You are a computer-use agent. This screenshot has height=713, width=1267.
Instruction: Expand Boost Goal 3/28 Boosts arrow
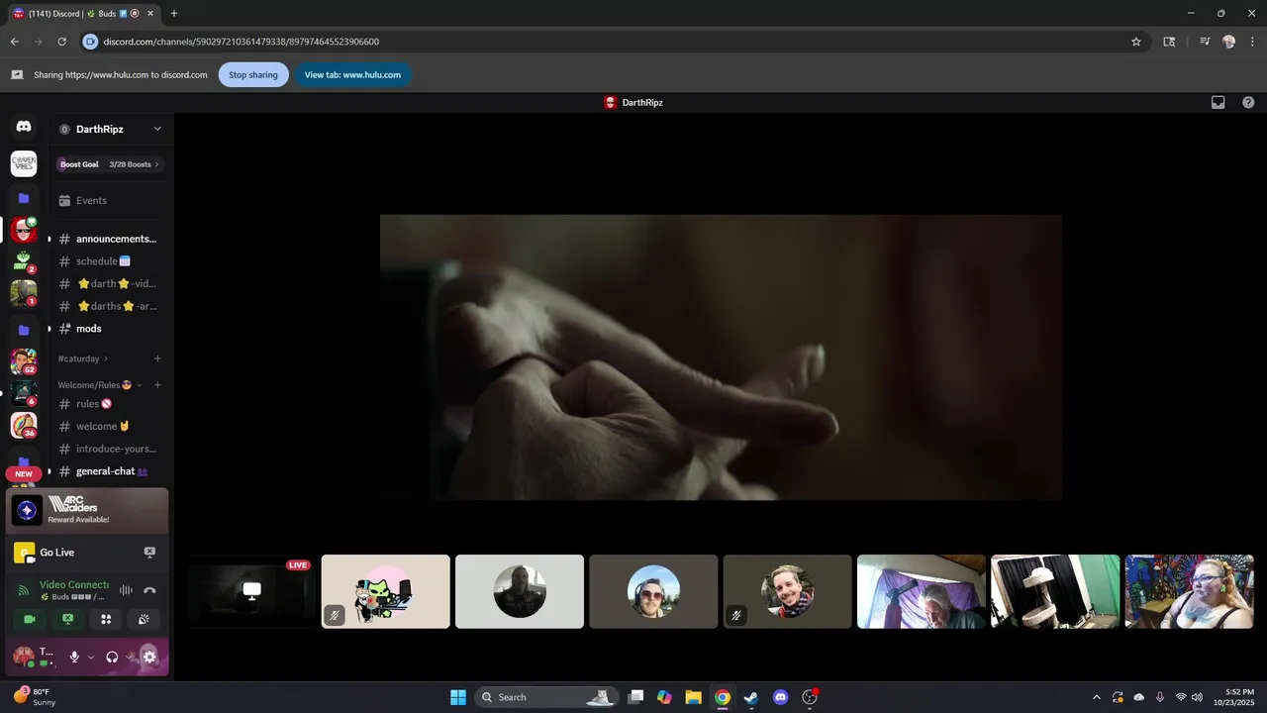coord(156,164)
